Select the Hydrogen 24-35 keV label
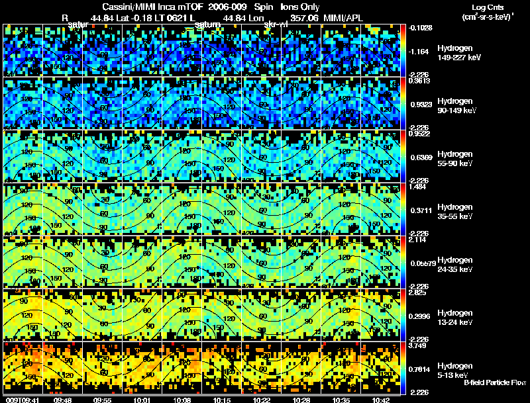 [x=454, y=265]
